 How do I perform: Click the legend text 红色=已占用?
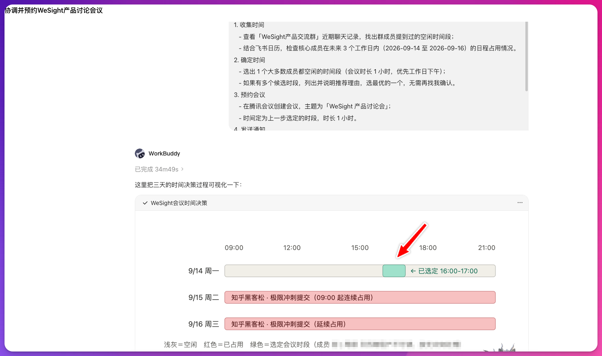pos(223,345)
